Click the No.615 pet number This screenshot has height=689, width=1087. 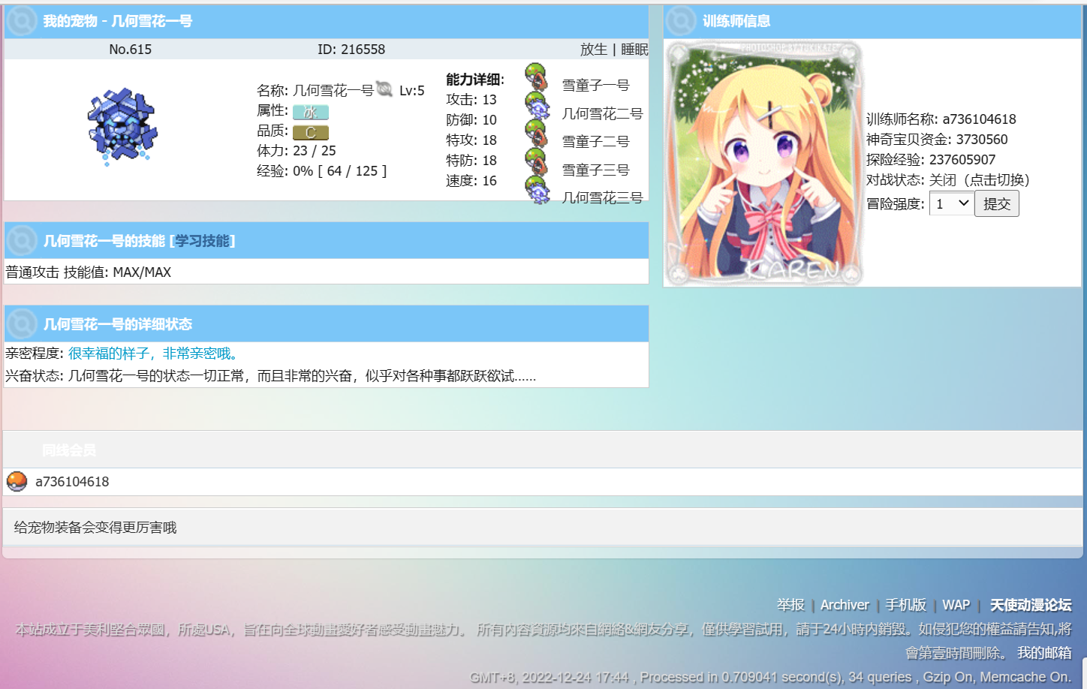point(130,49)
